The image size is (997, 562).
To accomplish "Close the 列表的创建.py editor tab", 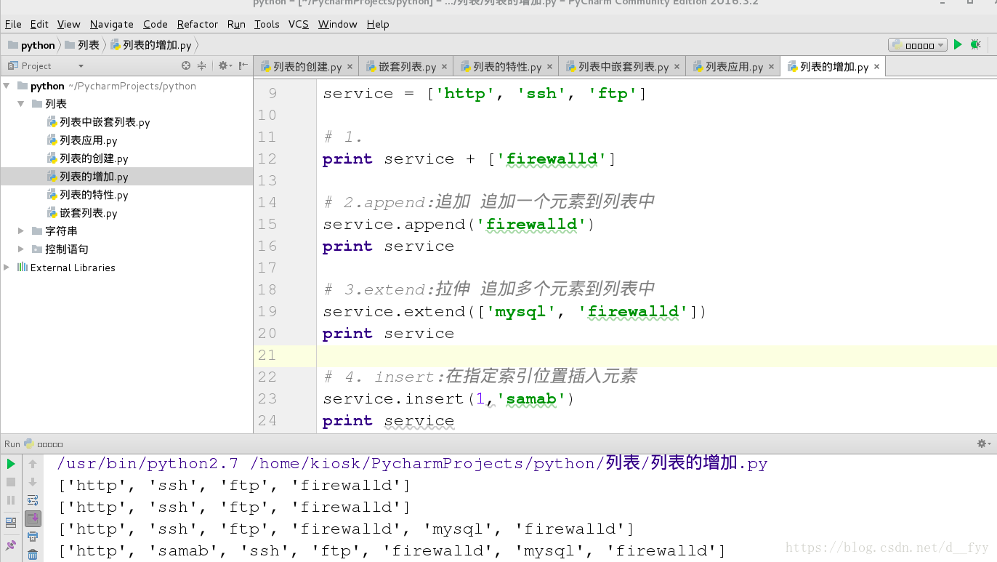I will [350, 67].
